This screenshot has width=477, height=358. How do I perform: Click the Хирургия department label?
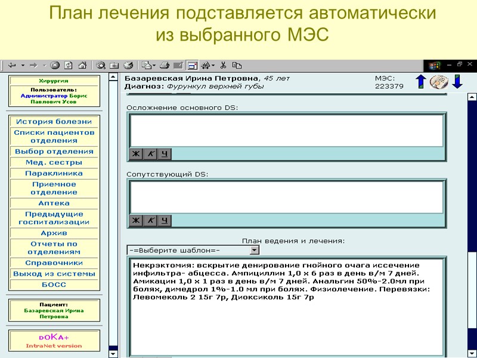coord(54,81)
